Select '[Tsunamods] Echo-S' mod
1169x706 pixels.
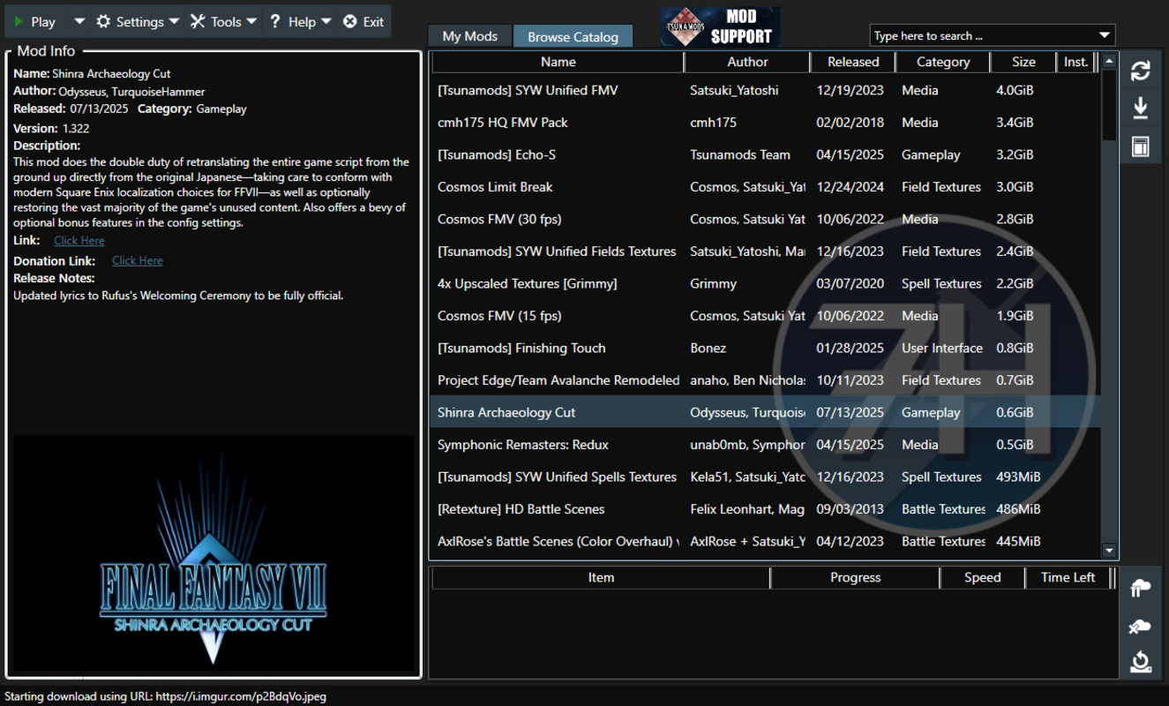765,154
